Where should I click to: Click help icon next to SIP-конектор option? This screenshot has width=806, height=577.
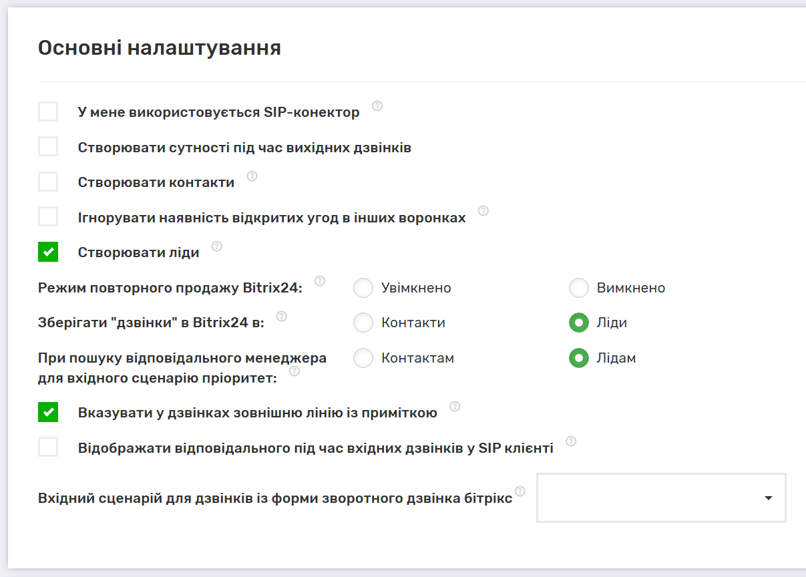point(377,106)
